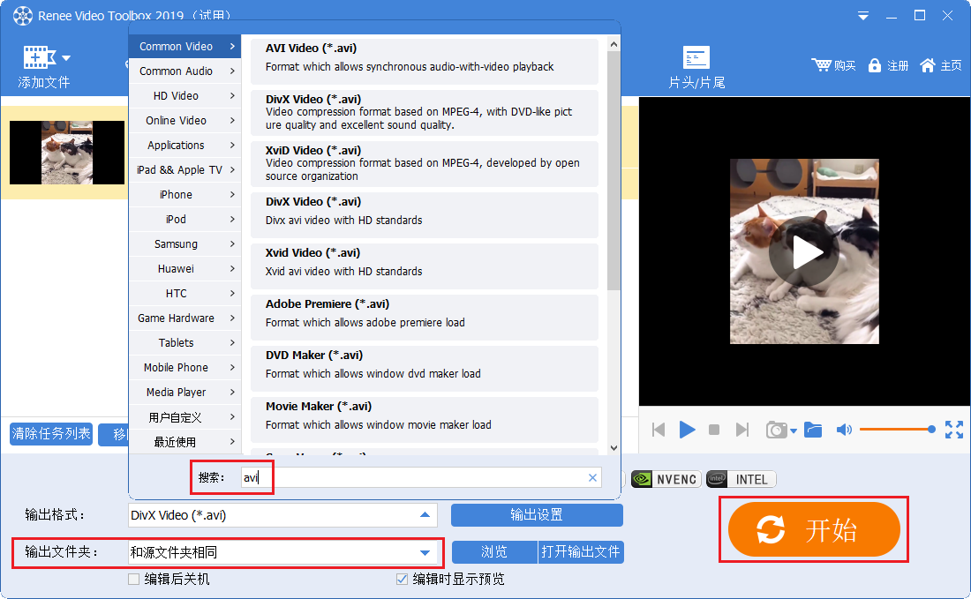
Task: Open Huawei category
Action: point(184,269)
